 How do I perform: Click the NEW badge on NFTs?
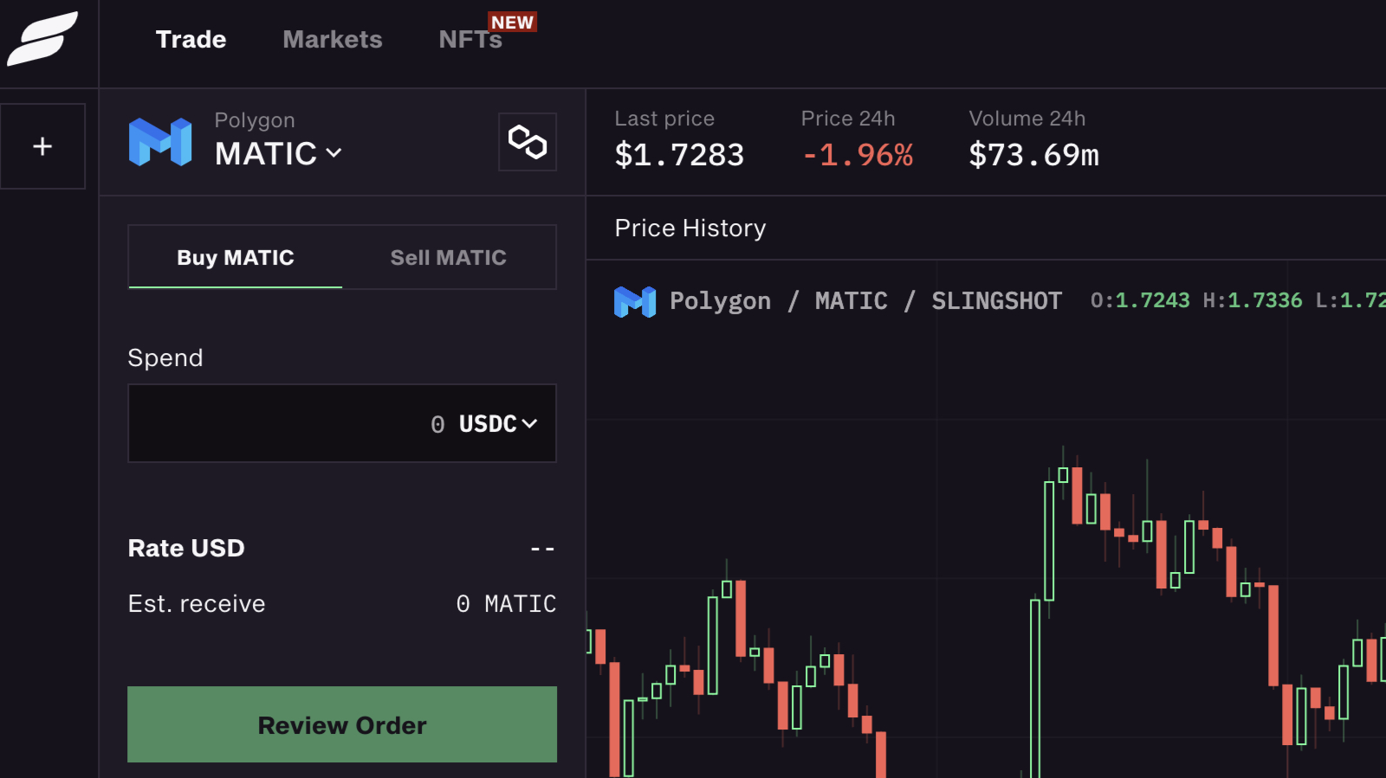click(512, 23)
